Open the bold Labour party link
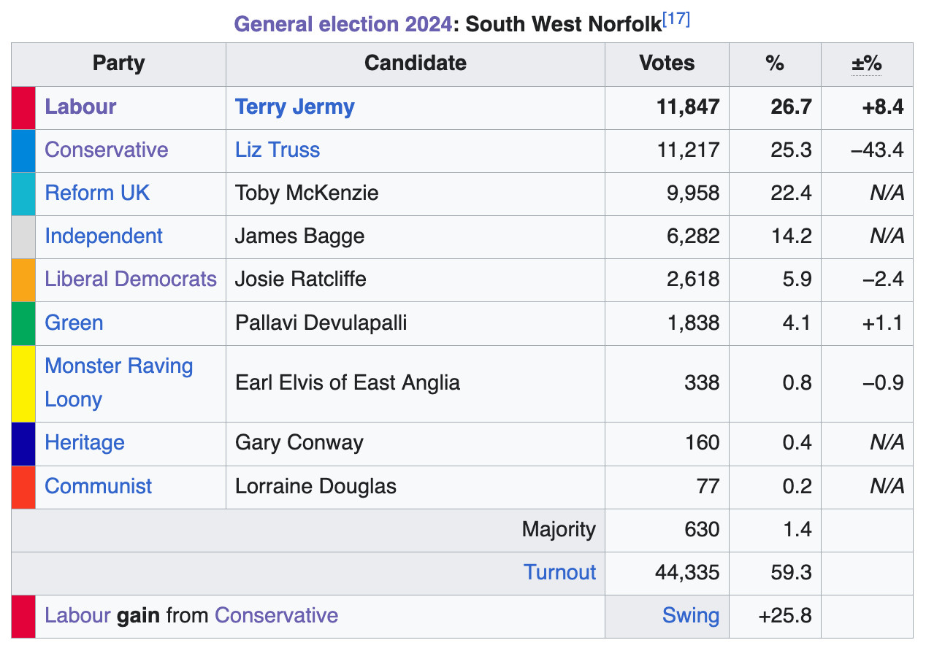The height and width of the screenshot is (648, 926). [x=80, y=107]
